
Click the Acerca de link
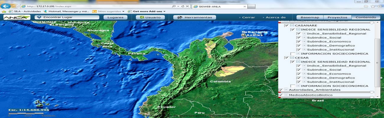[x=275, y=17]
